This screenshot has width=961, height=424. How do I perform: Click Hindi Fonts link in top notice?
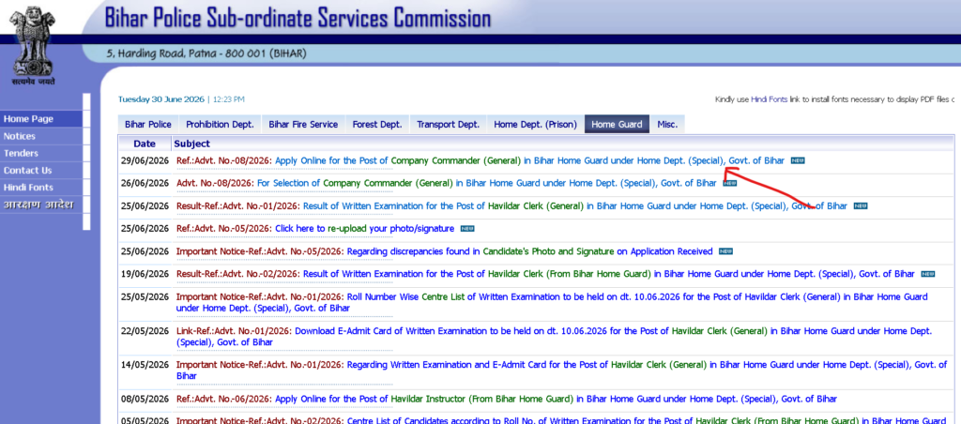tap(769, 99)
